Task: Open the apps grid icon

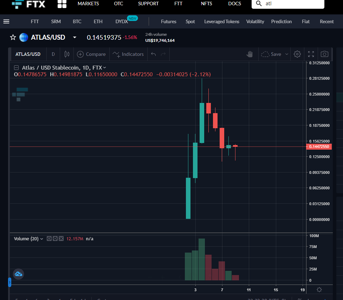Action: [62, 4]
